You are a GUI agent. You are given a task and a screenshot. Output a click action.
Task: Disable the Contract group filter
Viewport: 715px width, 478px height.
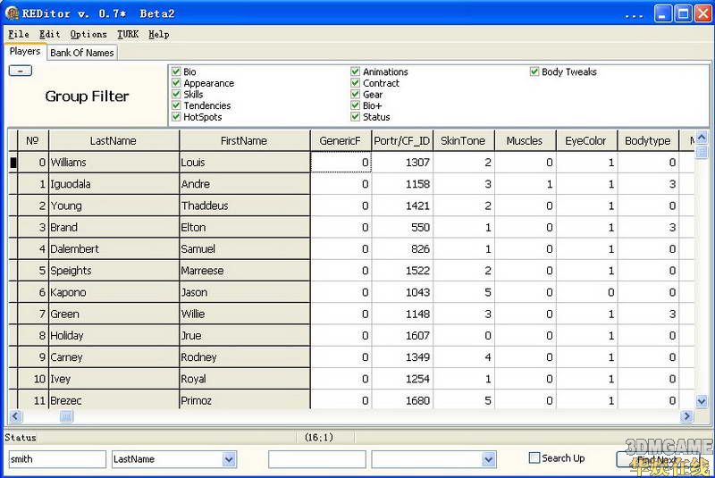(x=355, y=83)
